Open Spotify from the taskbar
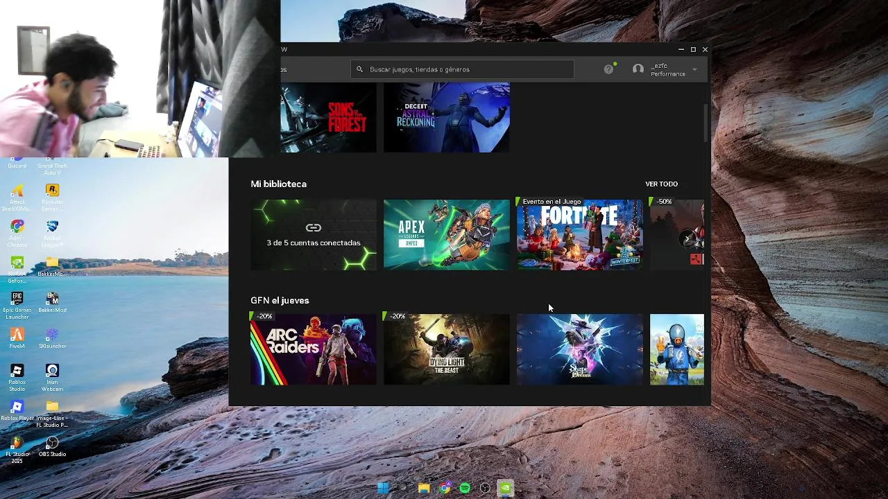Image resolution: width=888 pixels, height=499 pixels. click(x=465, y=488)
